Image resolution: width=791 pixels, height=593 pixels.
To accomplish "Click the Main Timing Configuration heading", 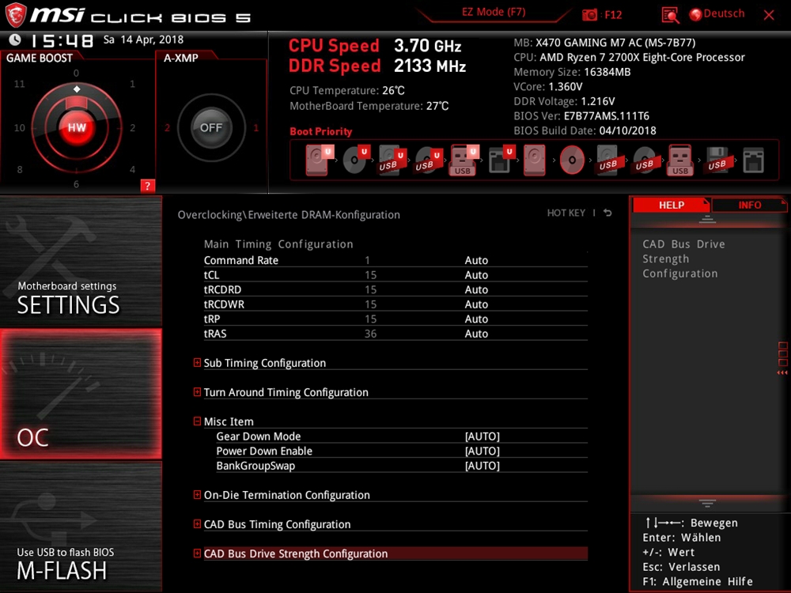I will tap(278, 244).
